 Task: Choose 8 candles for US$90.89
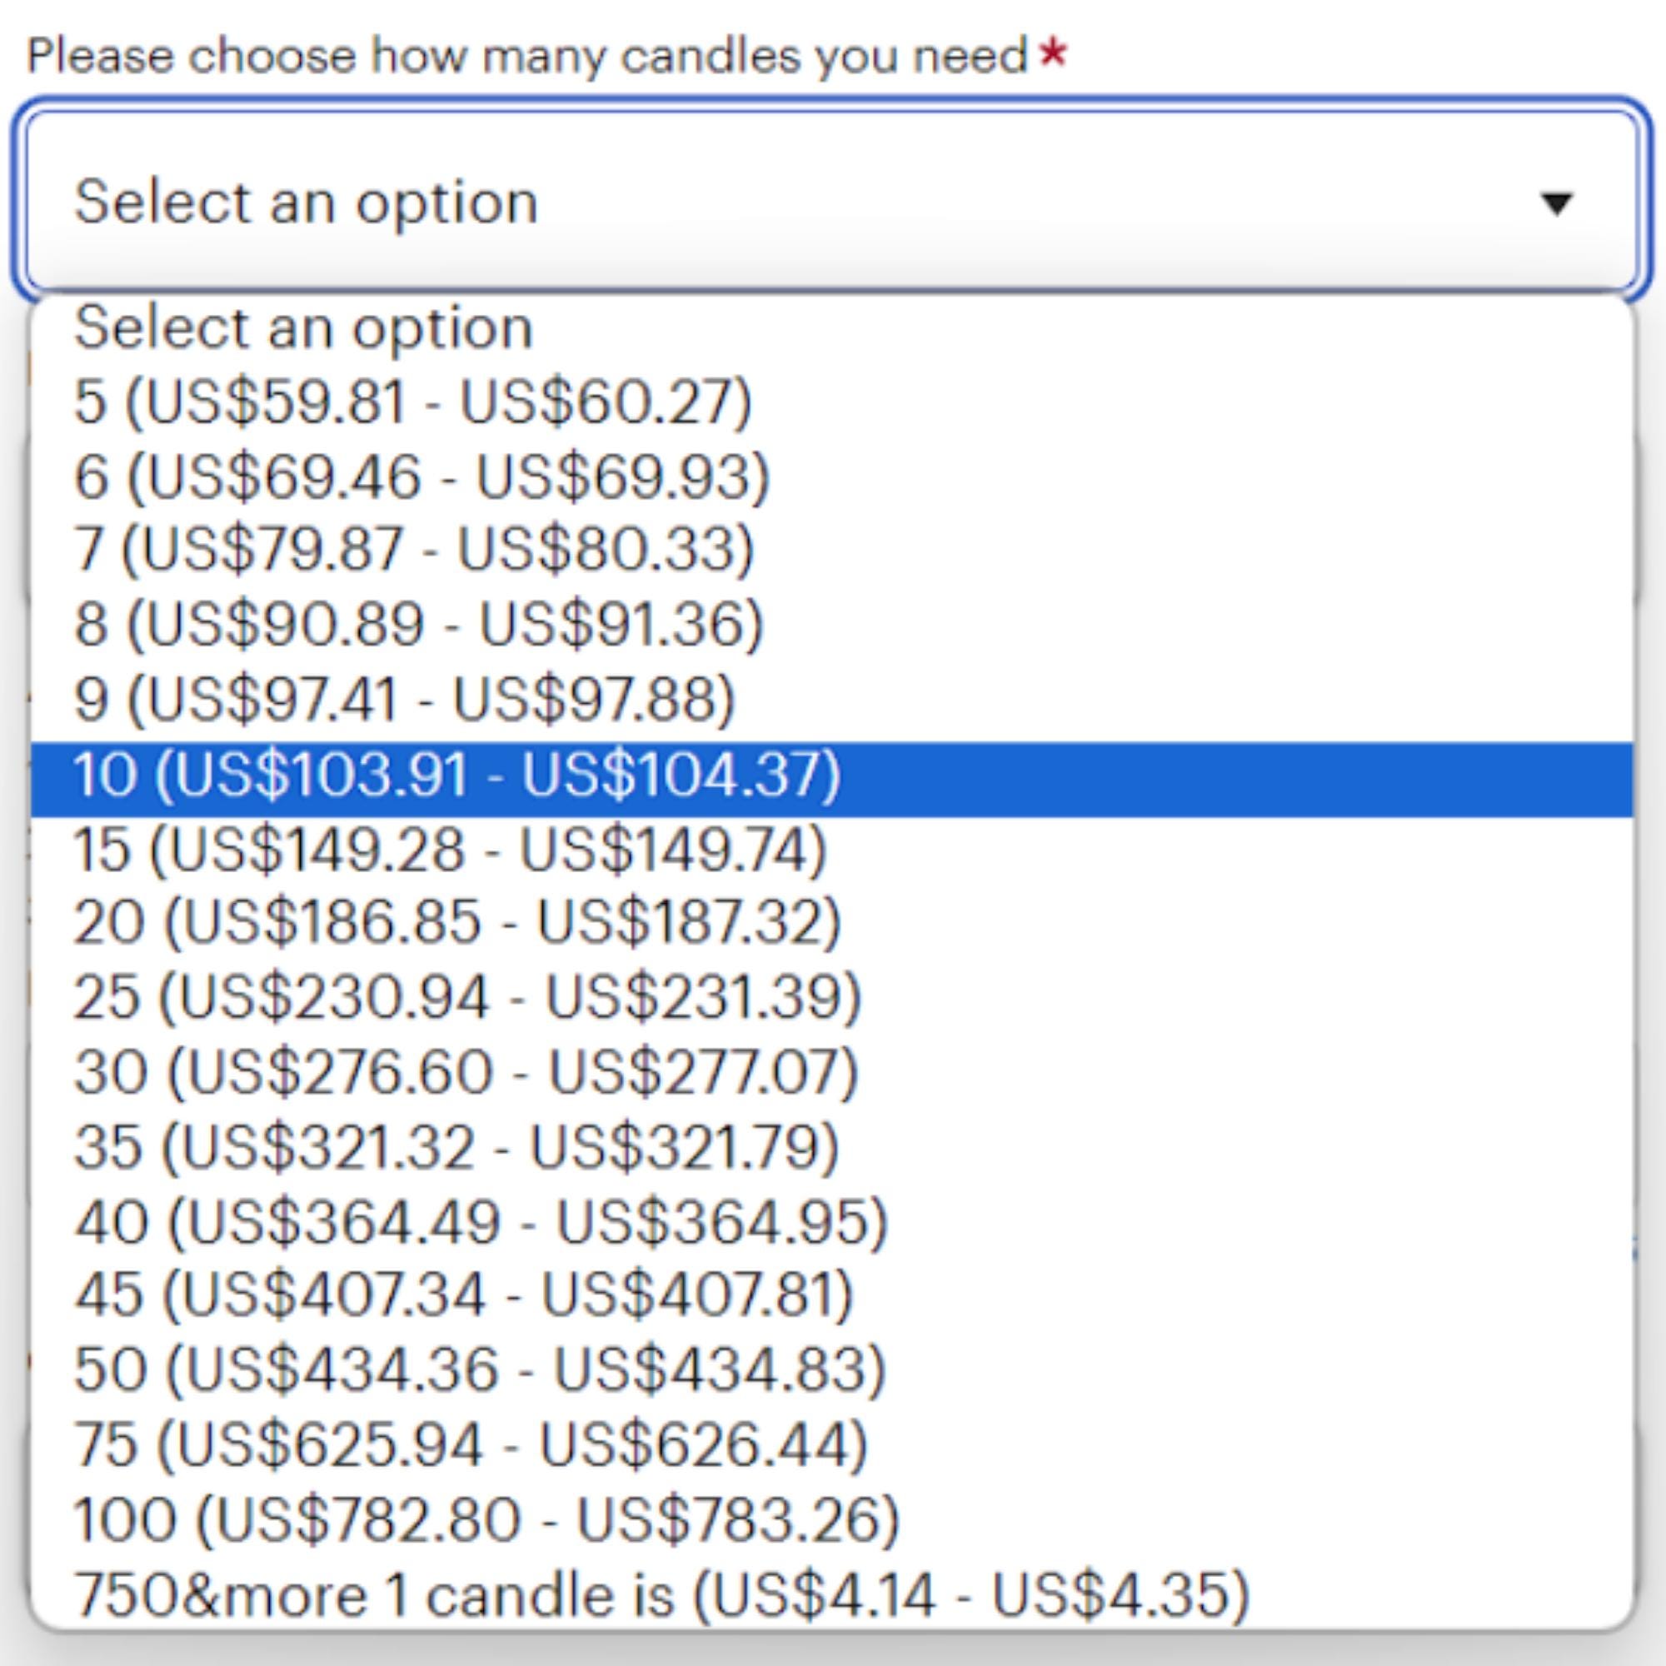pyautogui.click(x=419, y=624)
